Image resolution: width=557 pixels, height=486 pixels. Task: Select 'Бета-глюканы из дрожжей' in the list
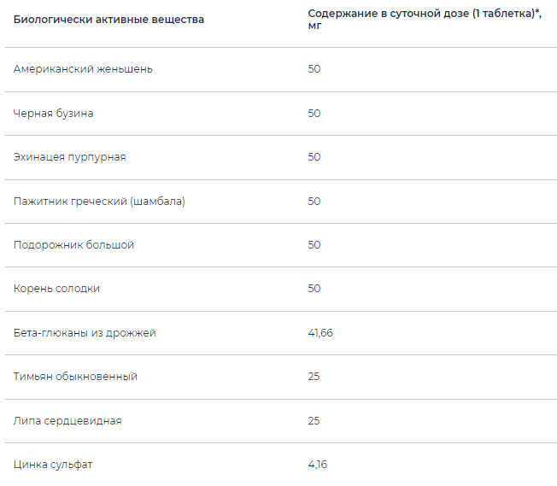pos(85,333)
